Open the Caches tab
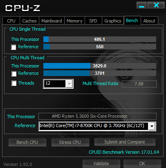The width and height of the screenshot is (166, 168). click(x=29, y=21)
